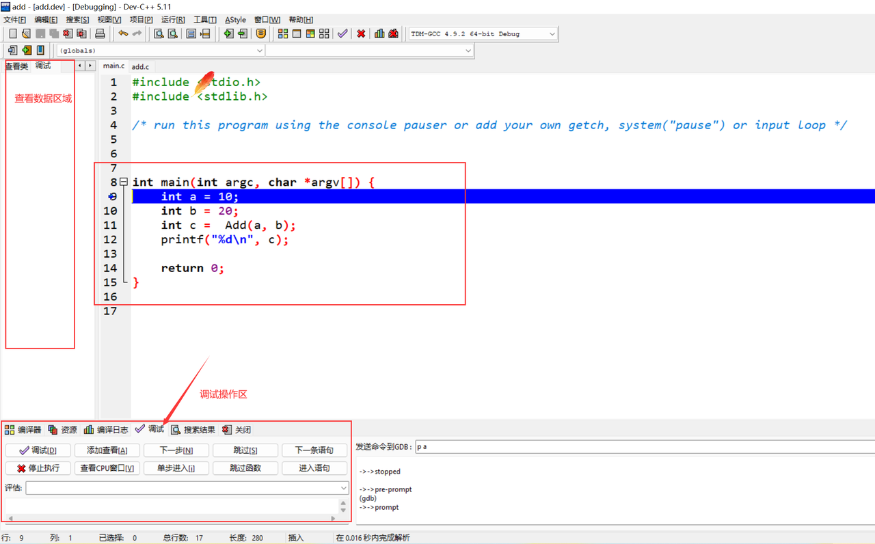Click the down arrow of evaluate output scrollbar
Viewport: 875px width, 544px height.
343,511
